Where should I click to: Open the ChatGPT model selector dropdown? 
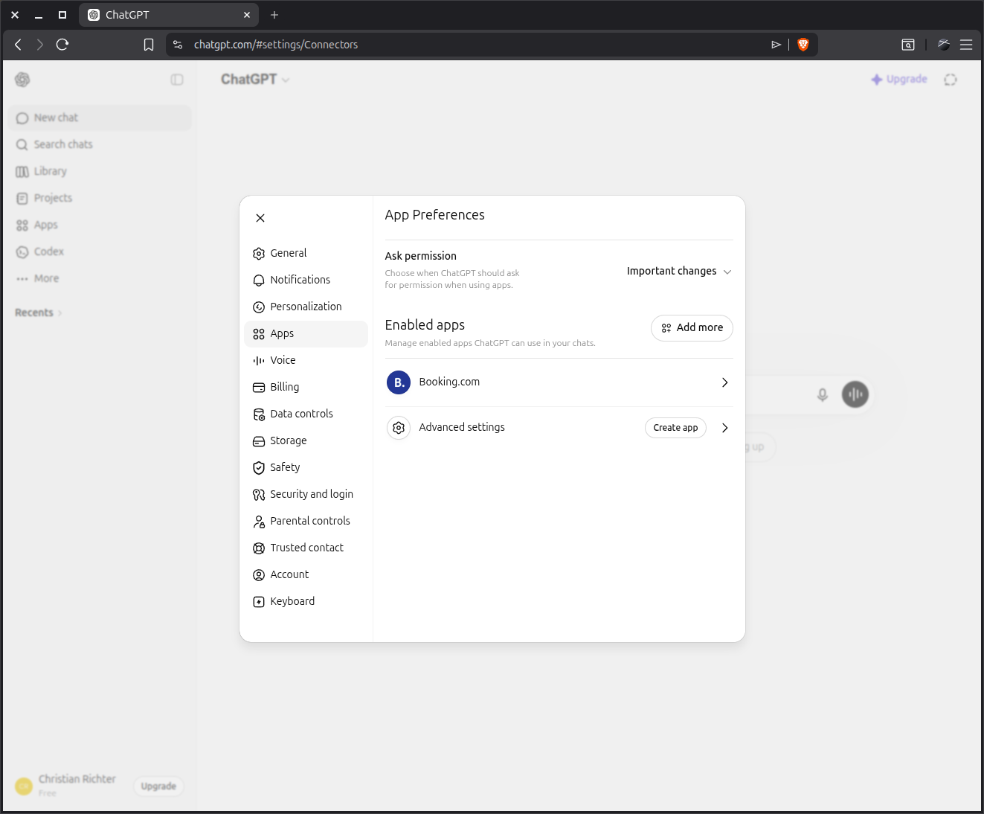tap(255, 80)
